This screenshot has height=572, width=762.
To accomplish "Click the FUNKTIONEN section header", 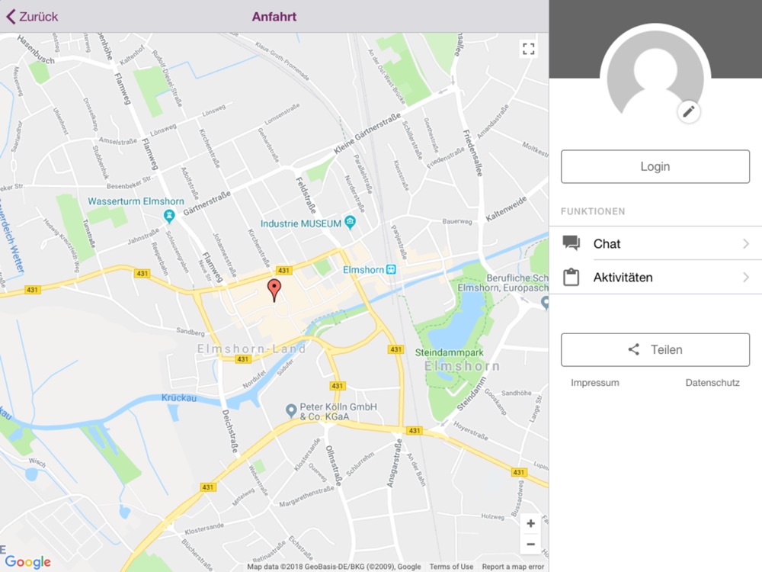I will [593, 211].
